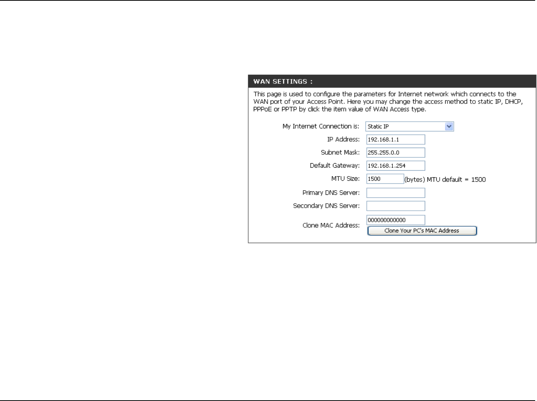Click the WAN settings description paragraph
The height and width of the screenshot is (401, 537).
[388, 102]
